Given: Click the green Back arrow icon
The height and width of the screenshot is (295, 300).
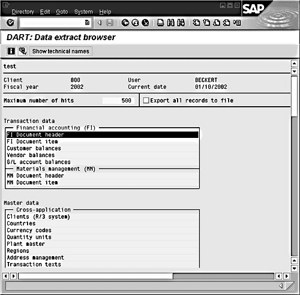Looking at the screenshot, I should (x=125, y=23).
